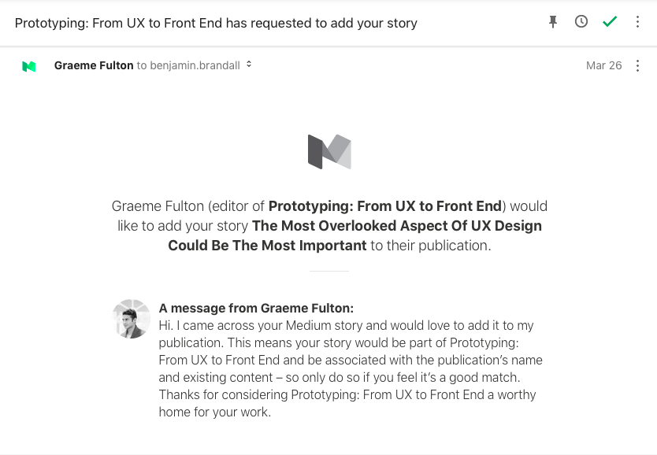The width and height of the screenshot is (657, 455).
Task: Open the bold Prototyping: From UX to Front End link
Action: [x=385, y=206]
